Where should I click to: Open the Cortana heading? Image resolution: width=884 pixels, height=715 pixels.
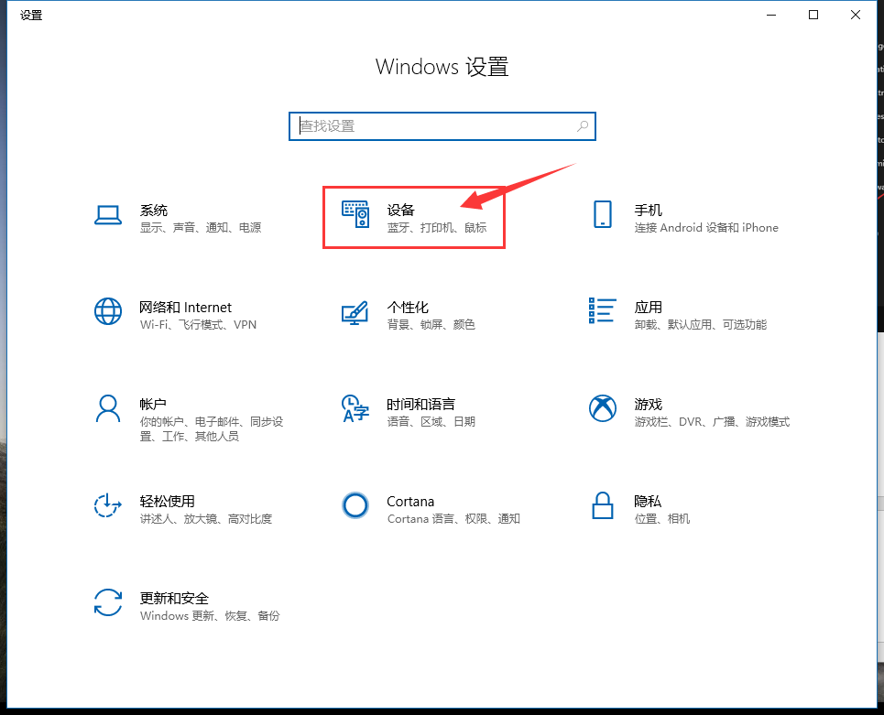pos(410,501)
